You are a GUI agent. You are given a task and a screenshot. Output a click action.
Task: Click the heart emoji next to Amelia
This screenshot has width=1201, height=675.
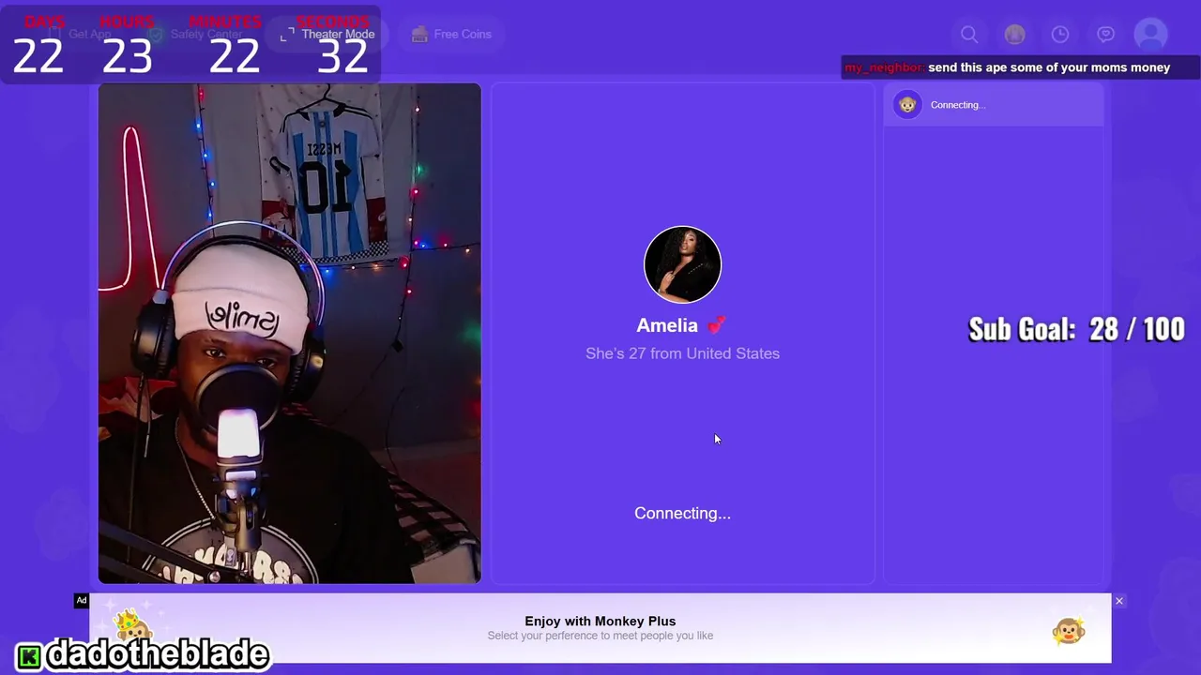click(x=717, y=325)
